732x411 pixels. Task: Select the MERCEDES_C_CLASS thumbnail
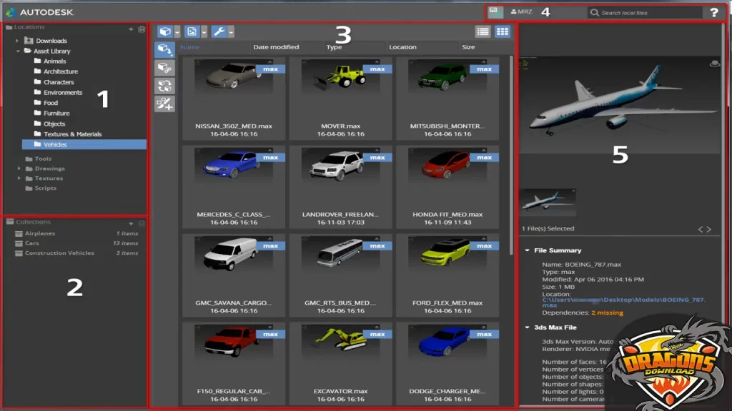coord(234,186)
